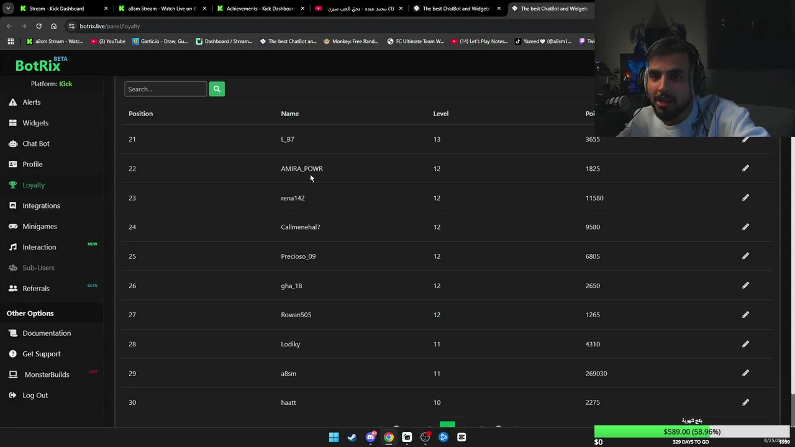Select points value 11580
Viewport: 795px width, 447px height.
pos(594,197)
